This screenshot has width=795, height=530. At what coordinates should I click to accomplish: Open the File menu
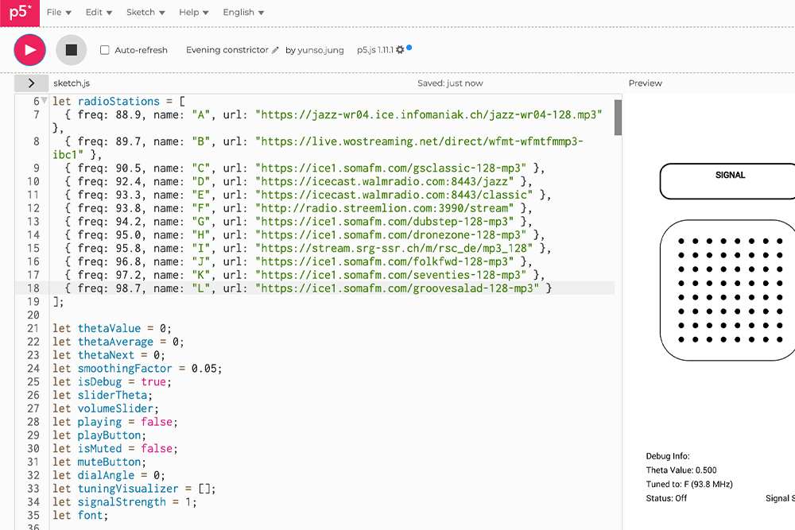[x=59, y=13]
